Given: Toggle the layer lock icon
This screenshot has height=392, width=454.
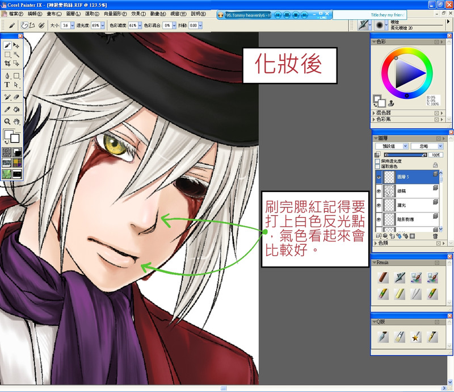Looking at the screenshot, I should 435,165.
